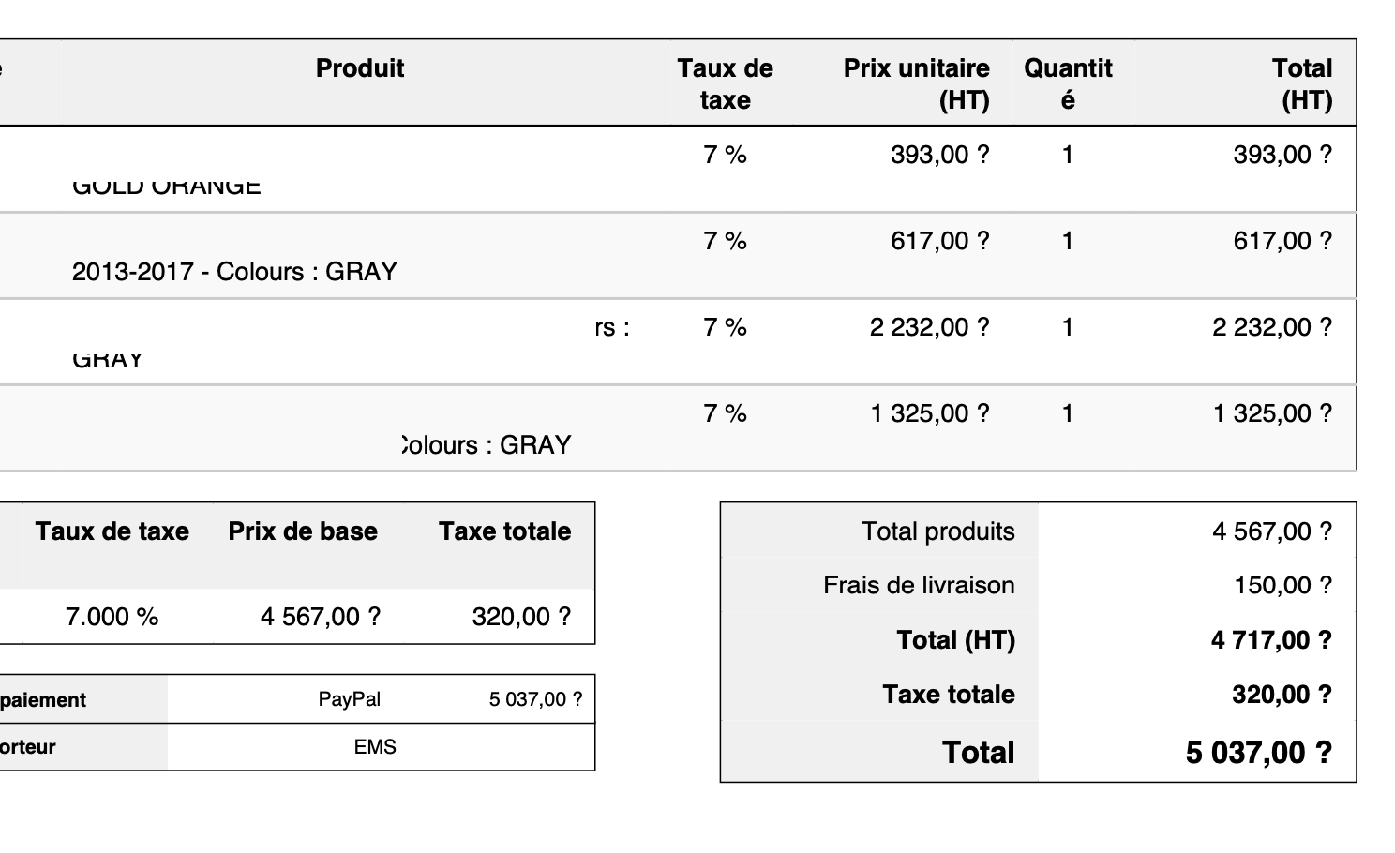Select the "Frais de livraison" label

(x=919, y=585)
